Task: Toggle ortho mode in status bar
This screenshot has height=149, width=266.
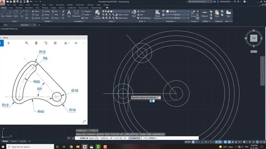Action: (202, 142)
